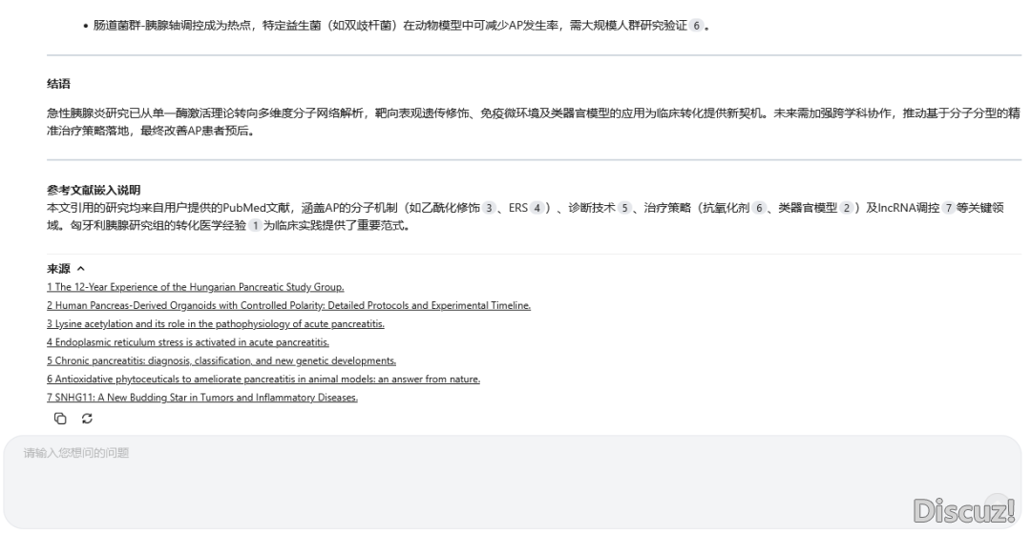Focus the 请输入您想问的问题 input box
The image size is (1031, 534).
(513, 483)
